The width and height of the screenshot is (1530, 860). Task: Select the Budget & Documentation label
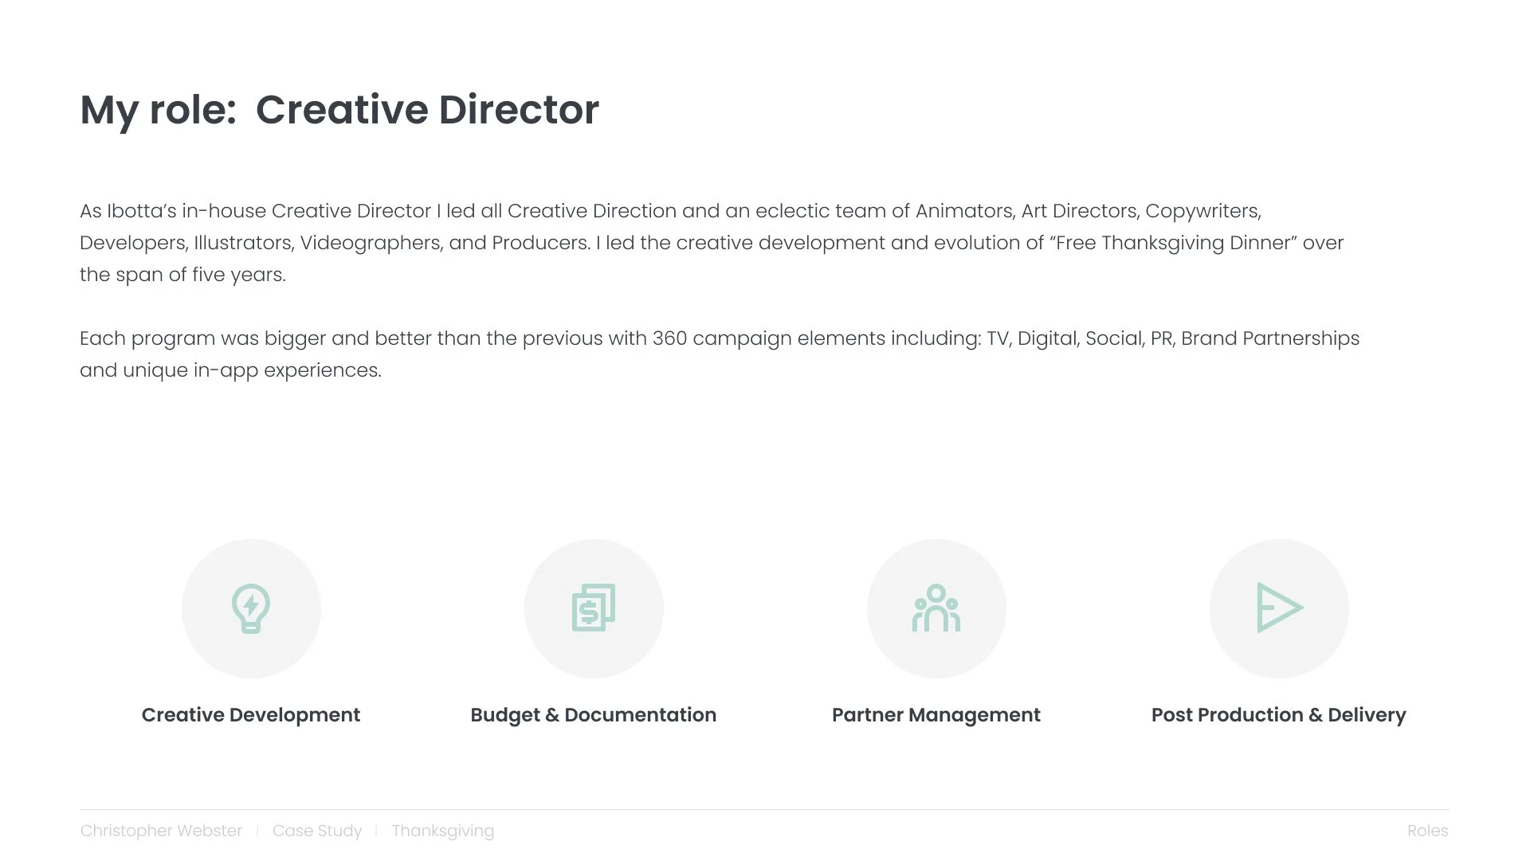click(x=594, y=715)
